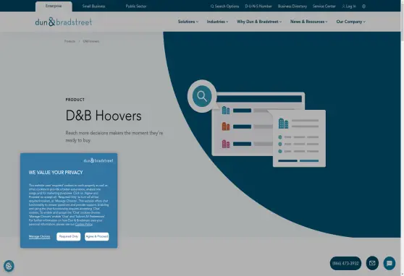Switch to the Public Sector tab
The width and height of the screenshot is (404, 276).
pos(136,7)
